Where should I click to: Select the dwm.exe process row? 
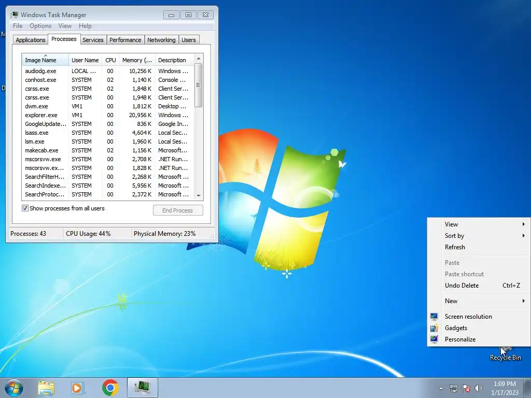click(108, 106)
